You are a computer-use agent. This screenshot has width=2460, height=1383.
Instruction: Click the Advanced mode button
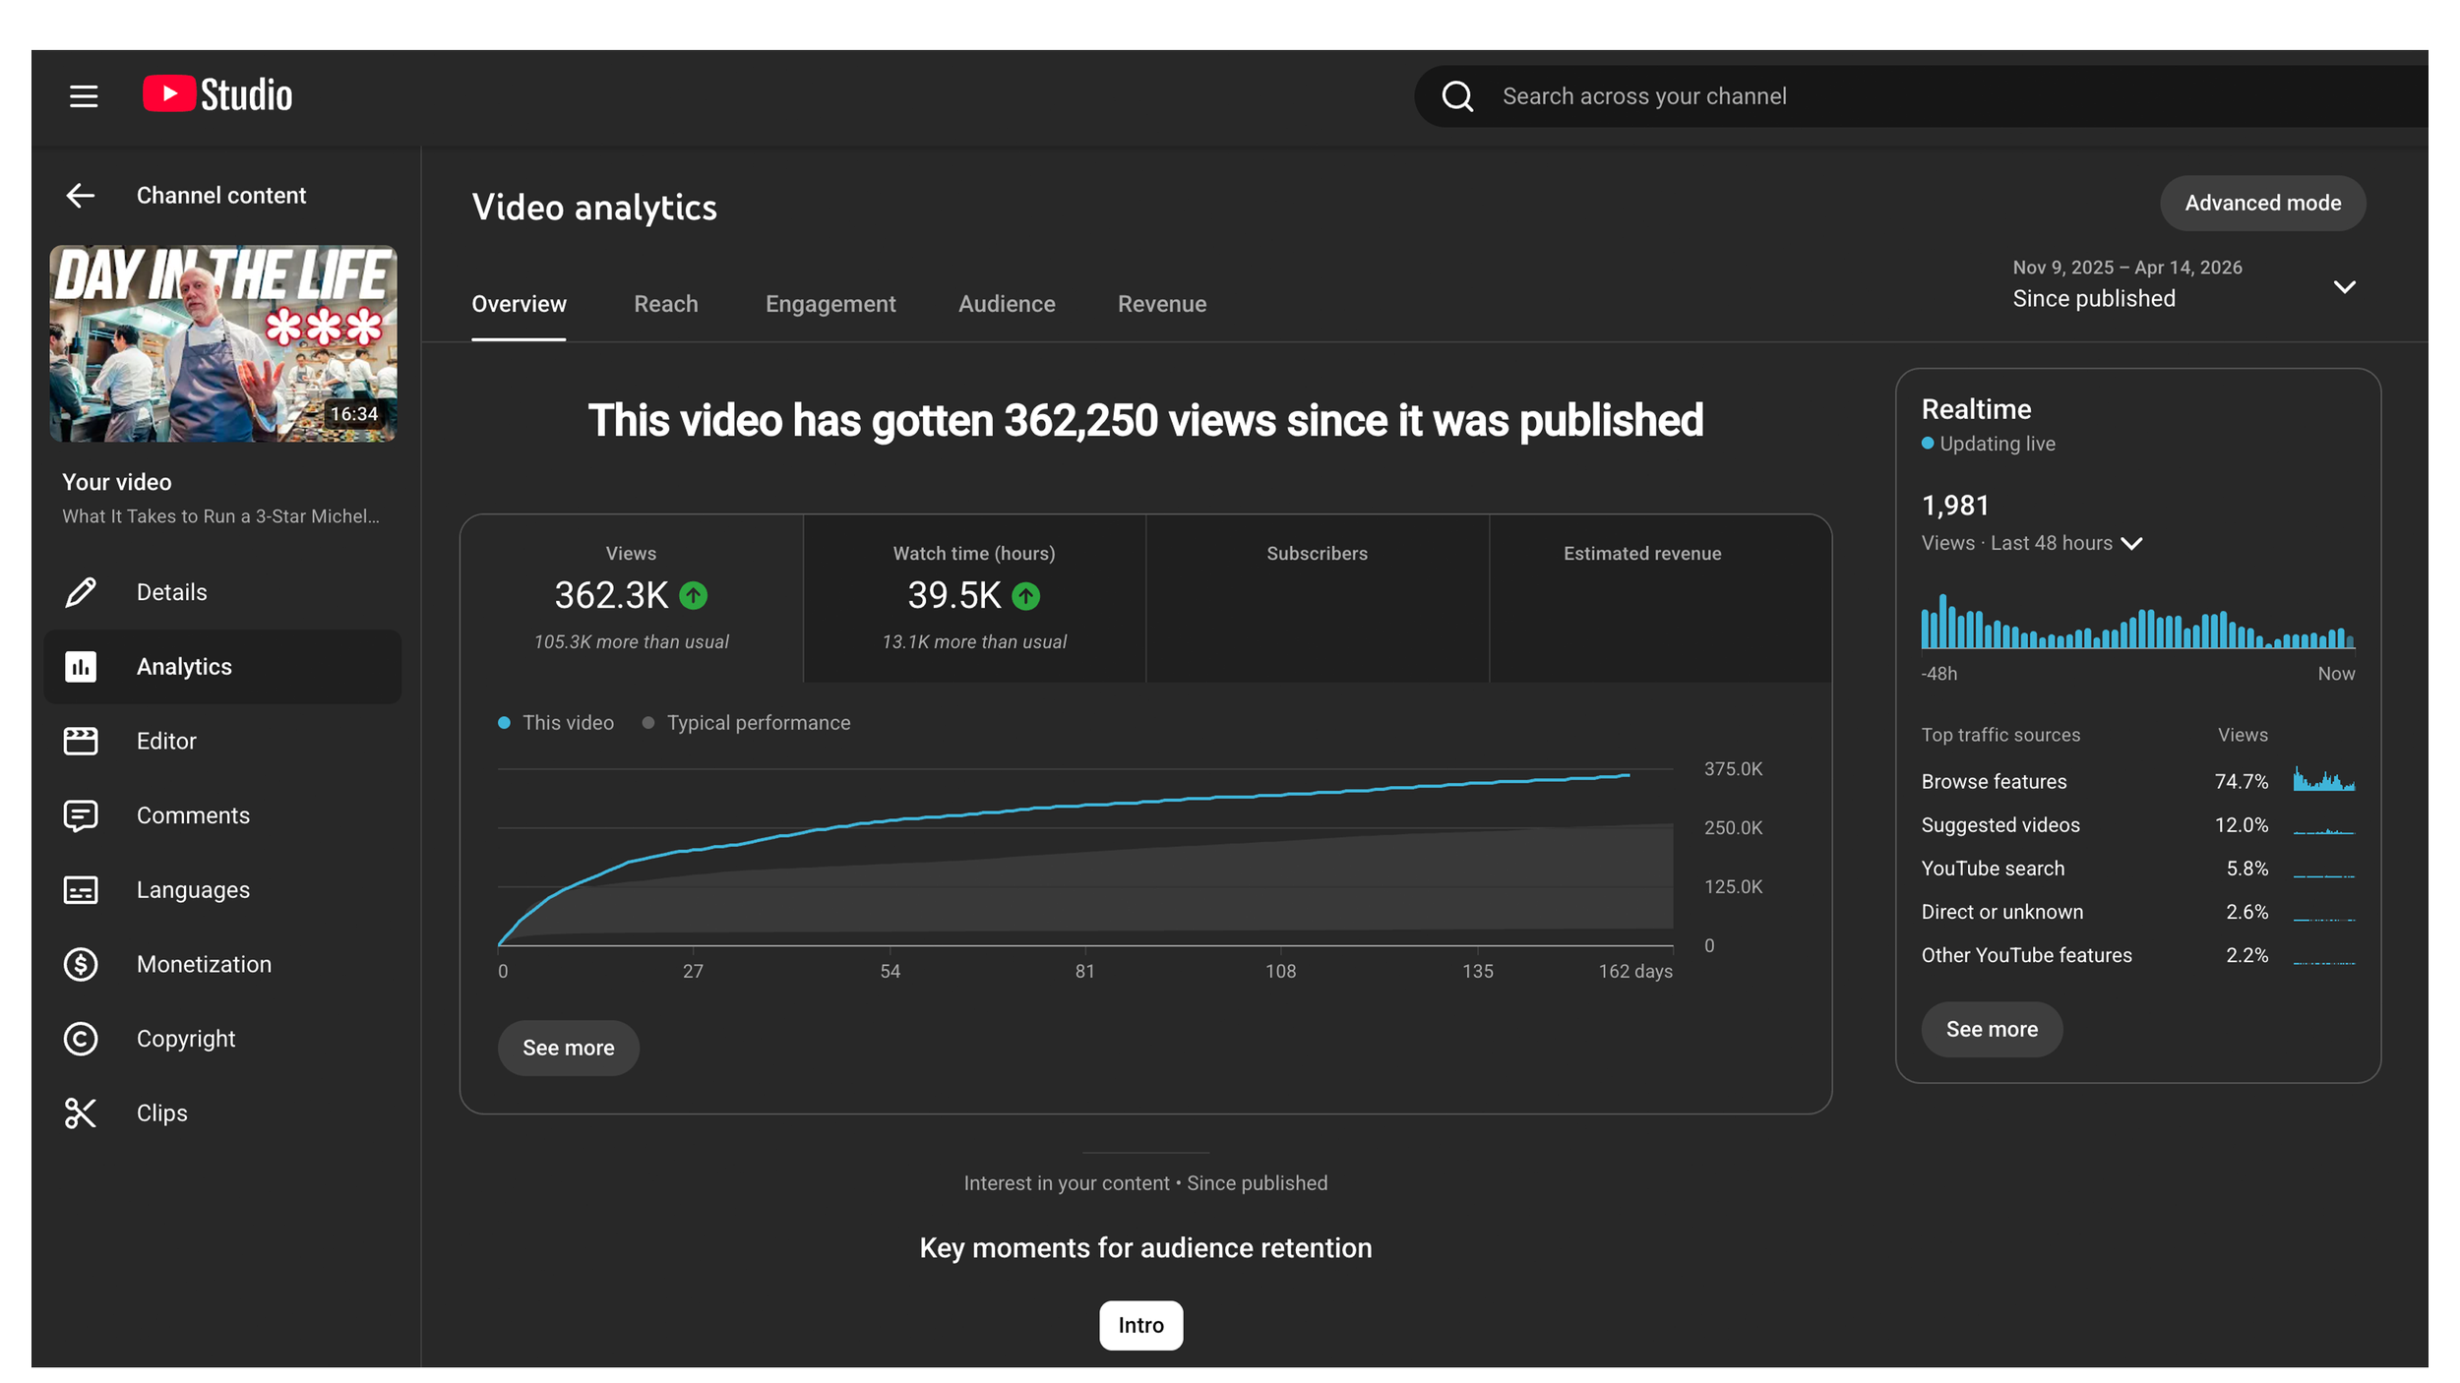click(x=2262, y=204)
